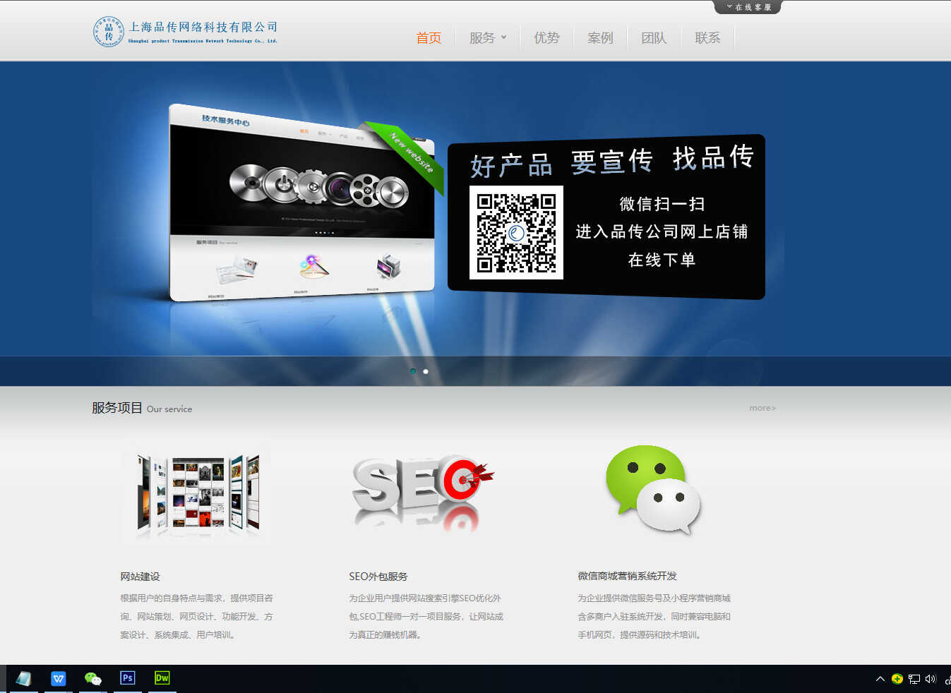The height and width of the screenshot is (693, 951).
Task: Open the volume slider from system tray
Action: click(x=931, y=678)
